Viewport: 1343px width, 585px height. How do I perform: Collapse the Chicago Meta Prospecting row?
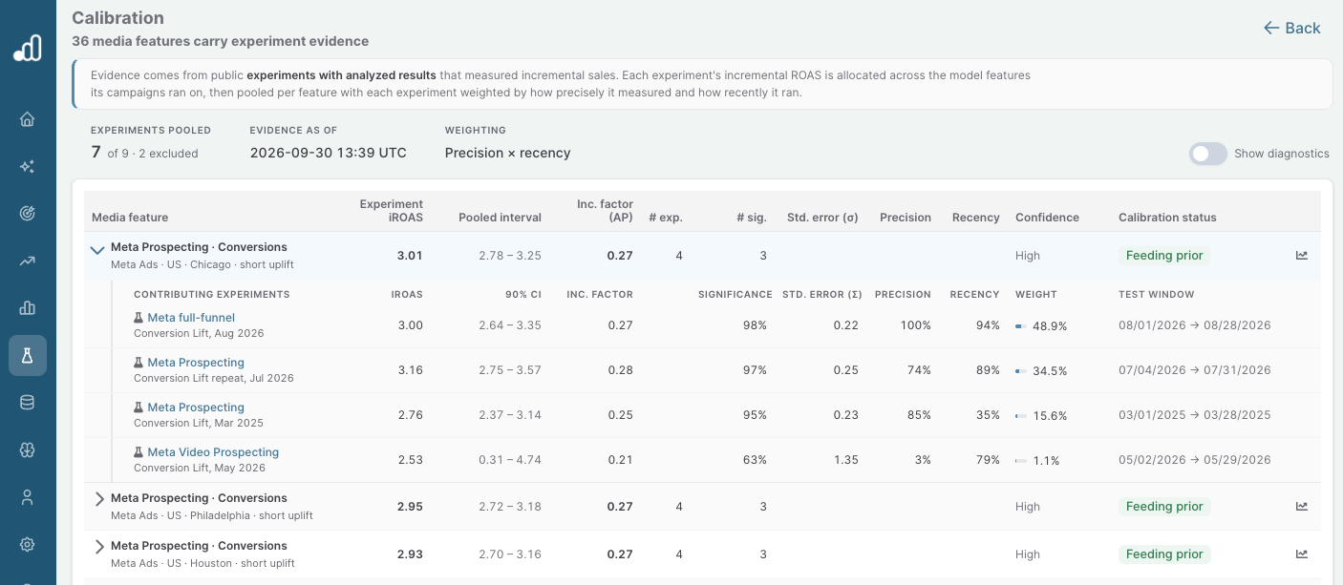click(96, 250)
